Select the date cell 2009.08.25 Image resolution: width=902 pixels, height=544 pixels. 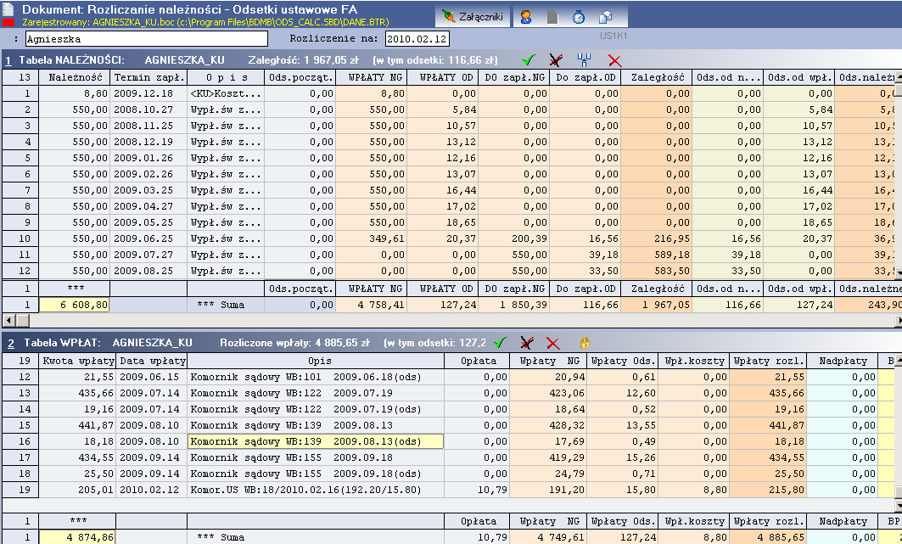[149, 270]
